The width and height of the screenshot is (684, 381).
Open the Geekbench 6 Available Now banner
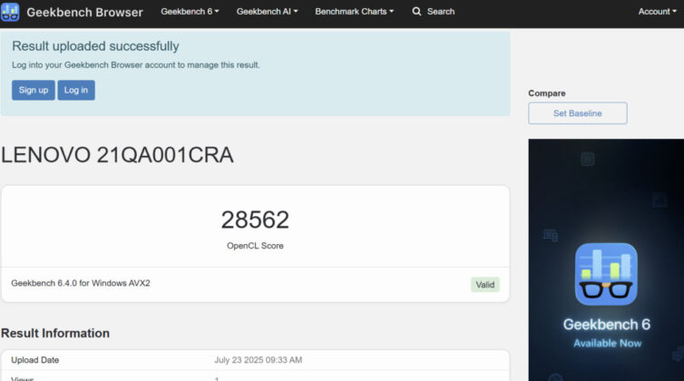606,259
